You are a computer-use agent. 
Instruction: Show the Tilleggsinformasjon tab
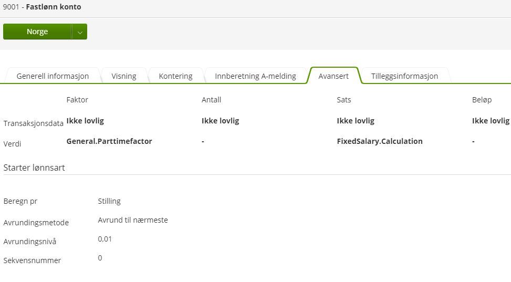click(x=404, y=76)
